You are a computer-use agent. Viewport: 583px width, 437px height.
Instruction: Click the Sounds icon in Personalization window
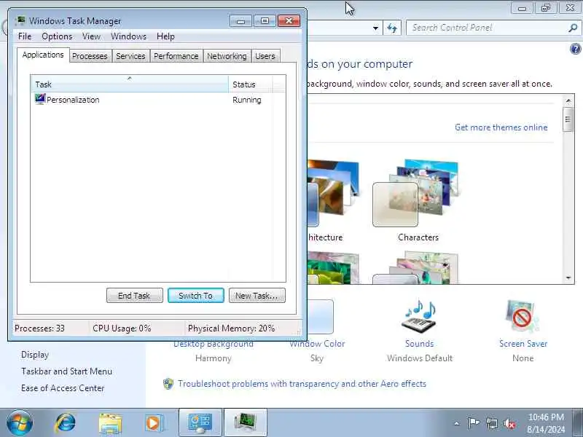click(x=419, y=317)
